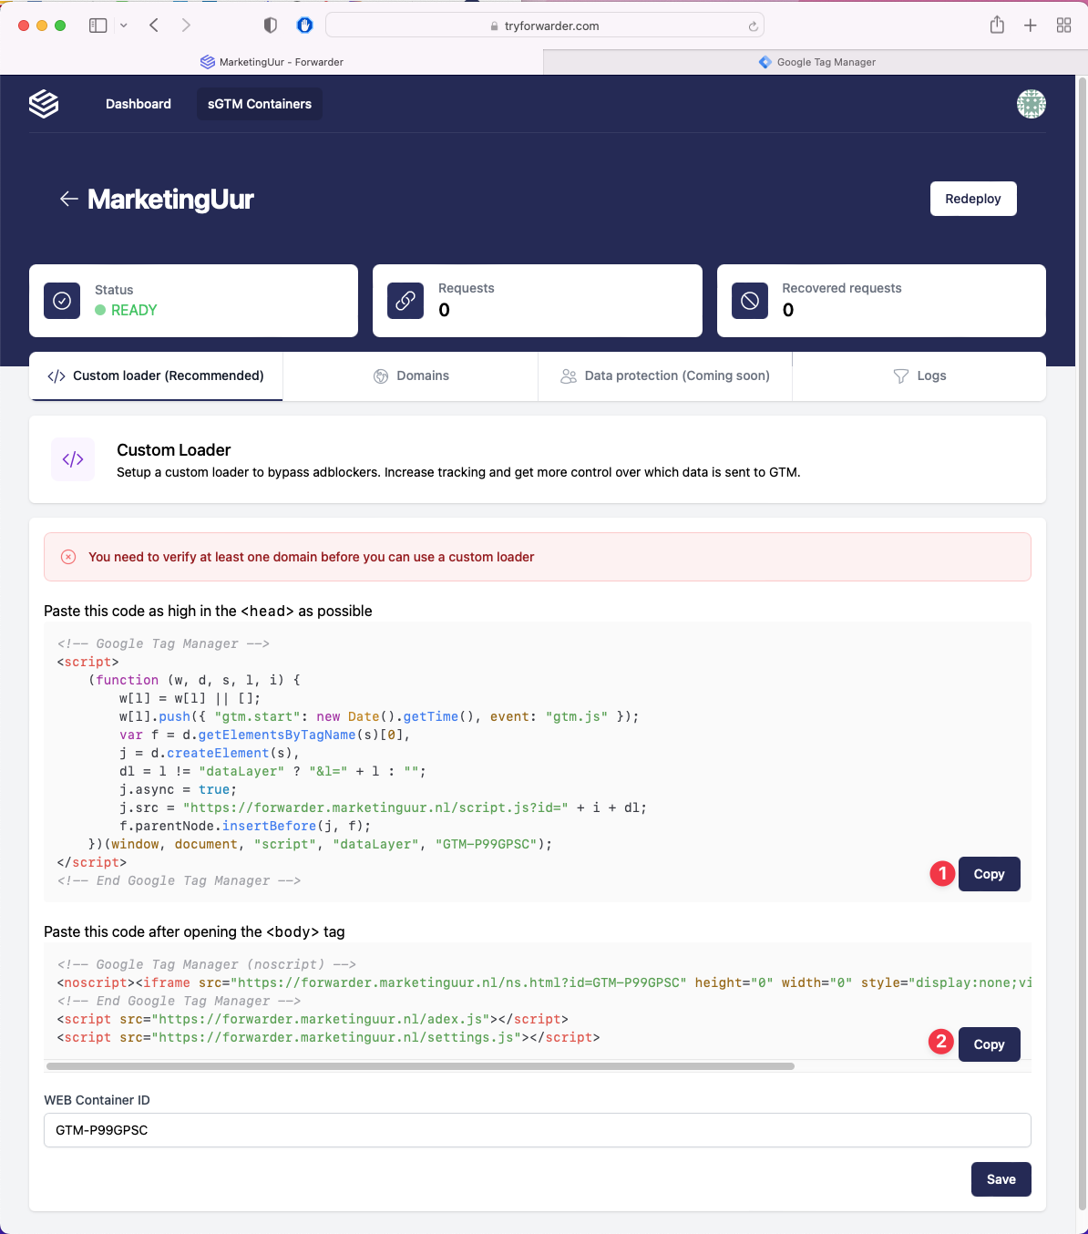Click the privacy shield icon

pos(271,26)
